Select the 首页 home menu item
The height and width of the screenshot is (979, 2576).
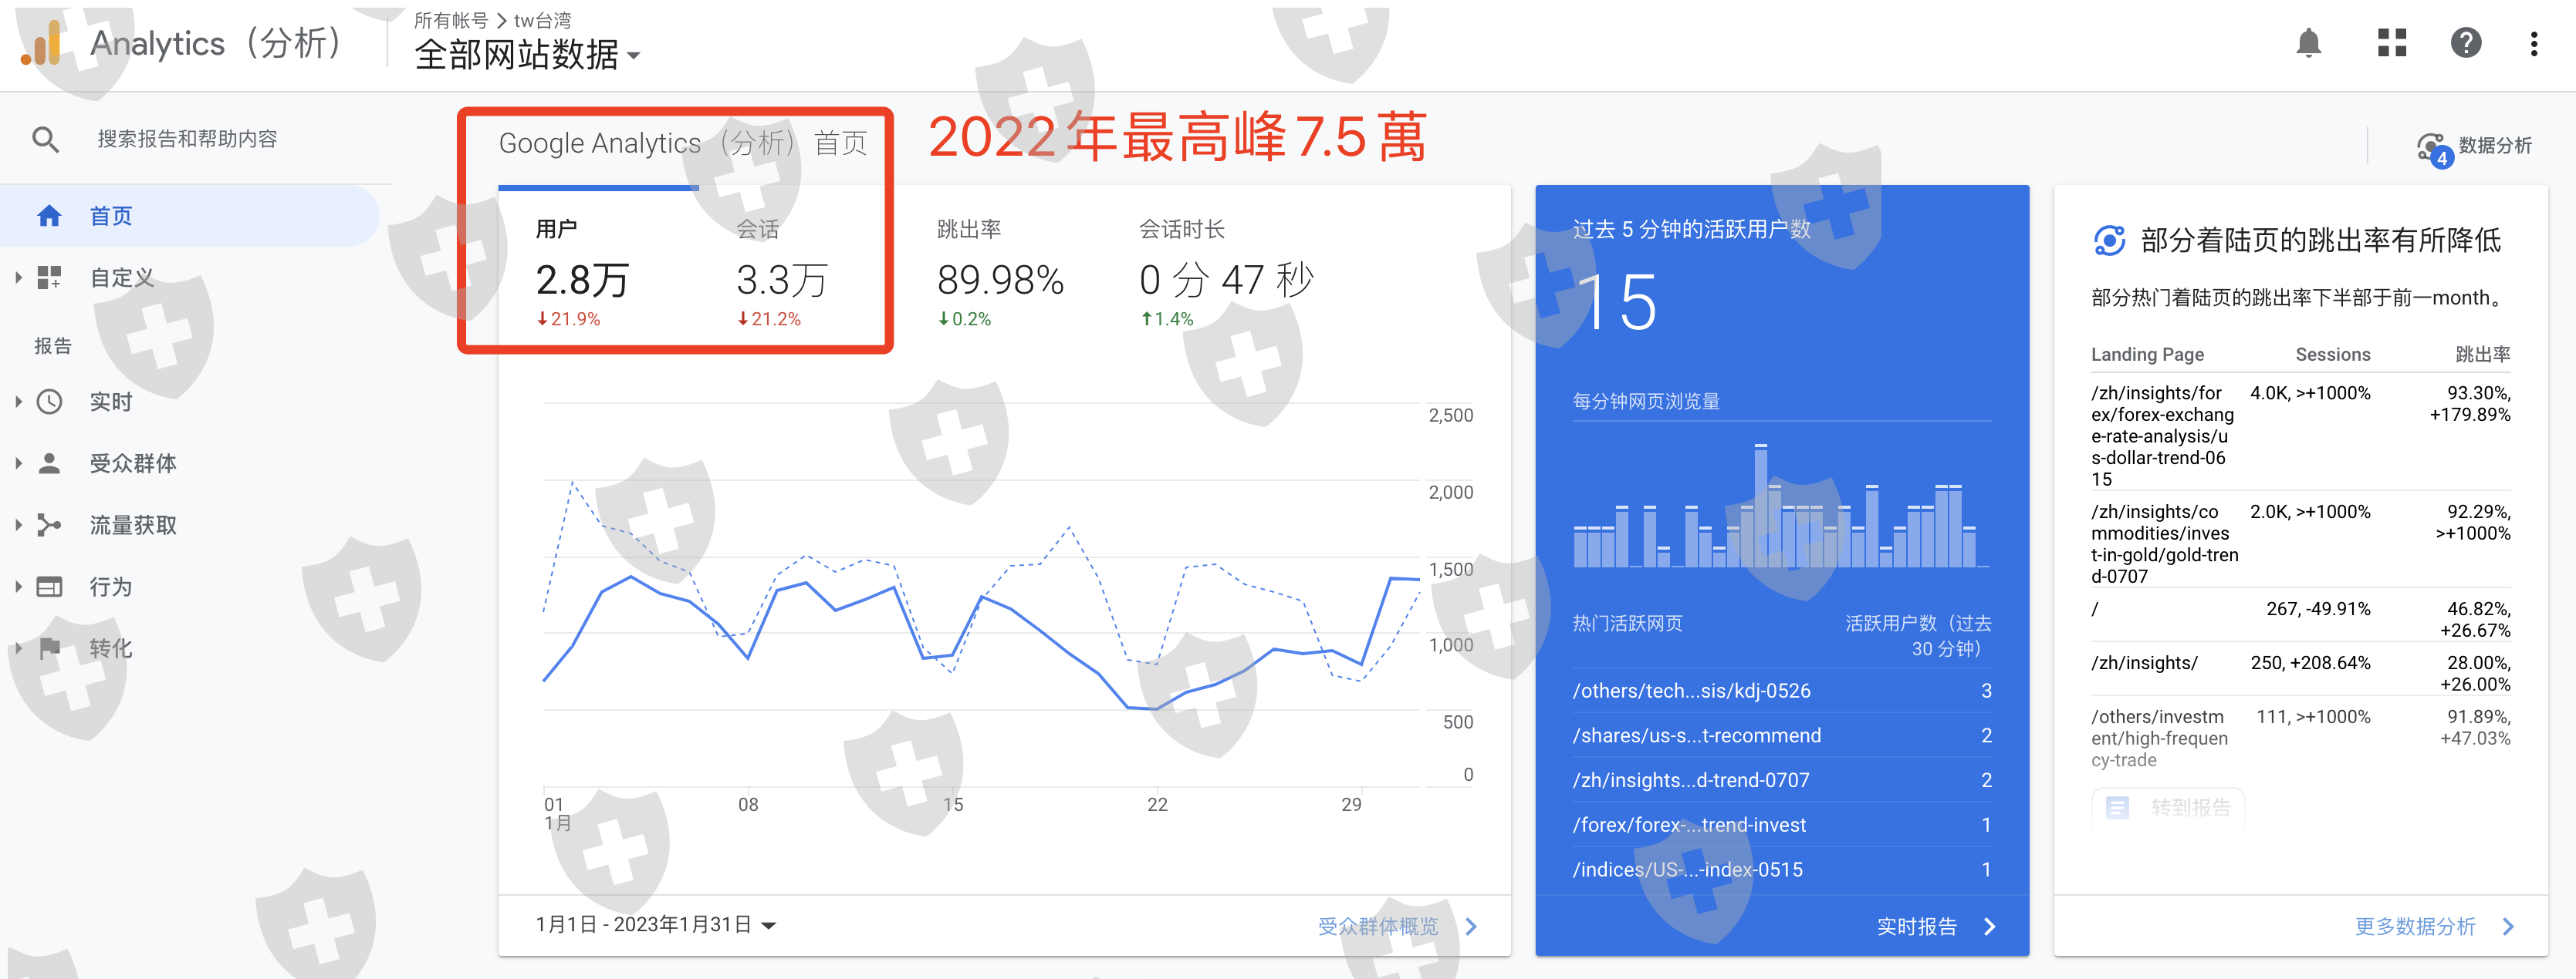(x=111, y=216)
